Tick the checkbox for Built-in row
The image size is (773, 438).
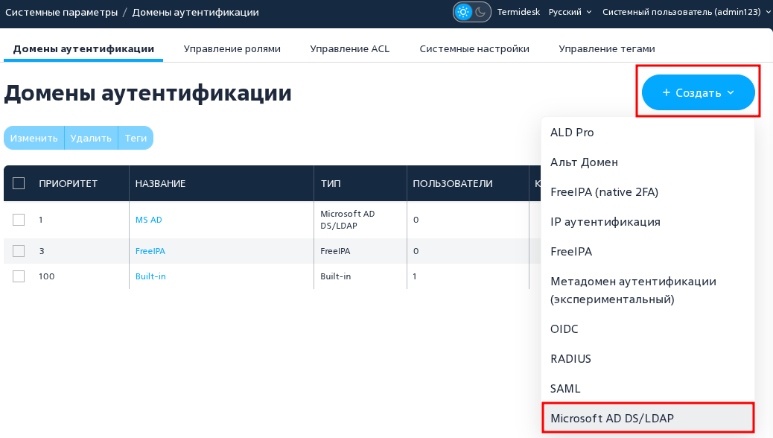[19, 276]
